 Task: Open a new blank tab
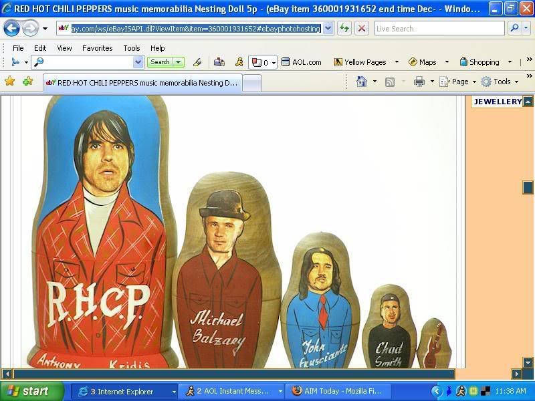(253, 83)
